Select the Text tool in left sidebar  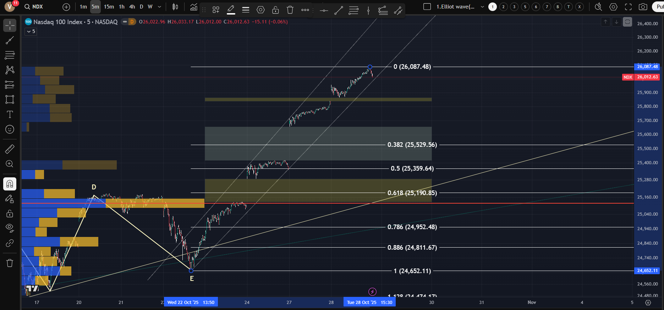(x=10, y=114)
